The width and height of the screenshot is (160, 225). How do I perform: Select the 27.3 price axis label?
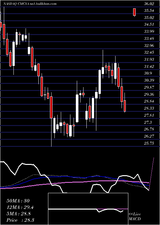click(148, 123)
